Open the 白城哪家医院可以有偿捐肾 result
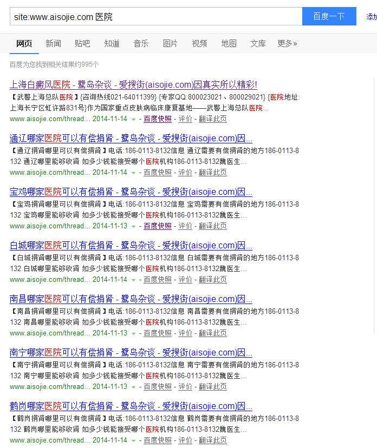 pyautogui.click(x=131, y=246)
